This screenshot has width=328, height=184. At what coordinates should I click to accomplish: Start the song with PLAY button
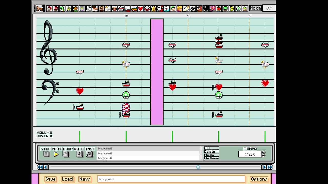(56, 154)
